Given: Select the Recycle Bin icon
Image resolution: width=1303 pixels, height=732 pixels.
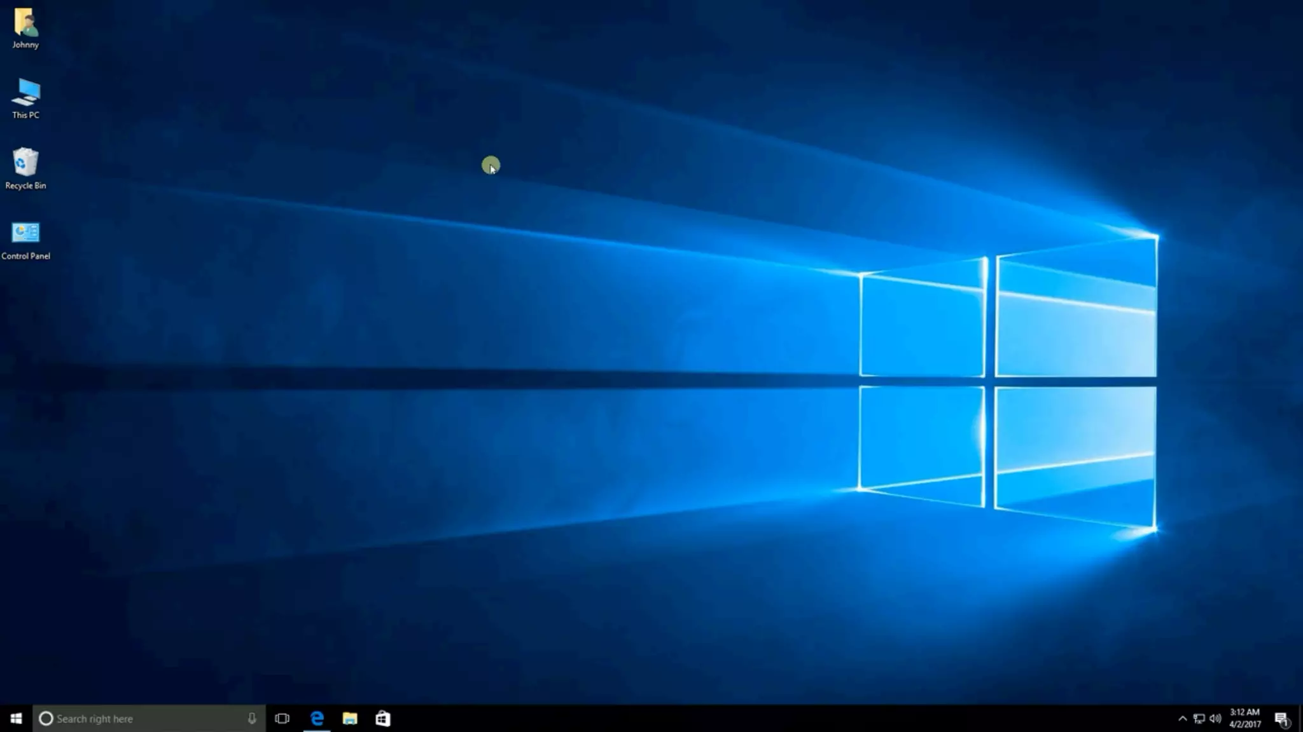Looking at the screenshot, I should coord(25,163).
